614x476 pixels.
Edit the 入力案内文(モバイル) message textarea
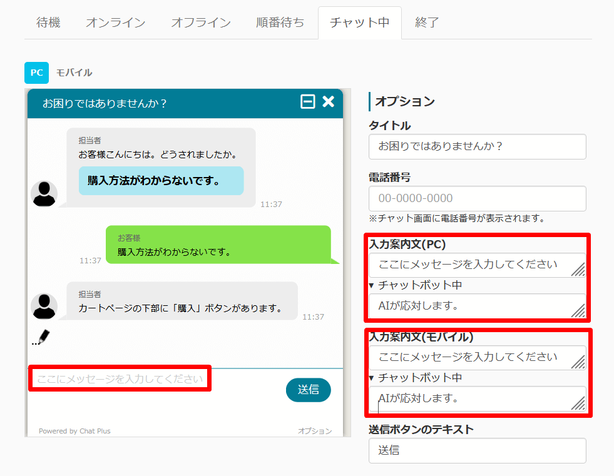coord(478,357)
